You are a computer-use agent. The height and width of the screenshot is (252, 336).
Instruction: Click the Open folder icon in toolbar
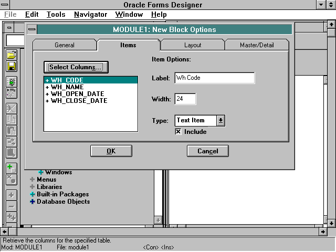coord(11,55)
